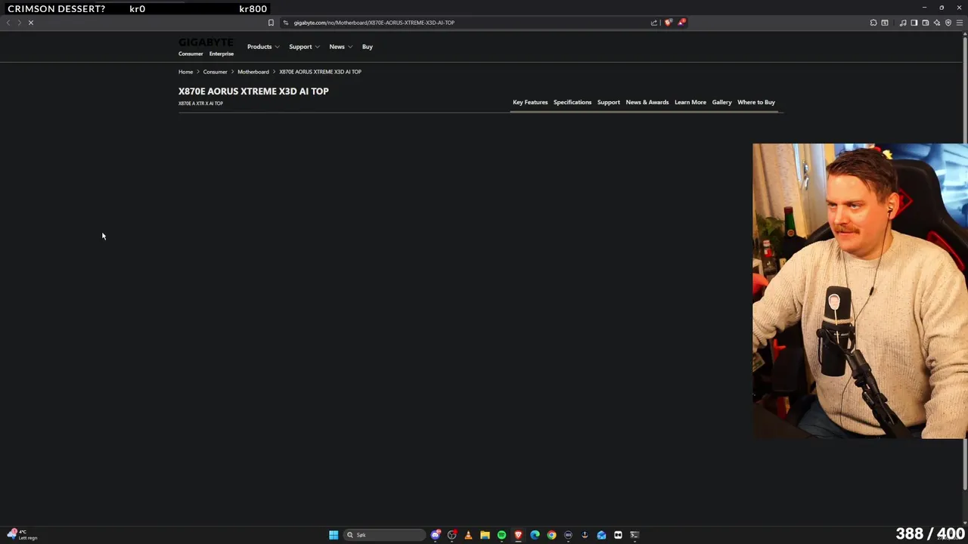Open News & Awards tab
The width and height of the screenshot is (968, 544).
[647, 102]
